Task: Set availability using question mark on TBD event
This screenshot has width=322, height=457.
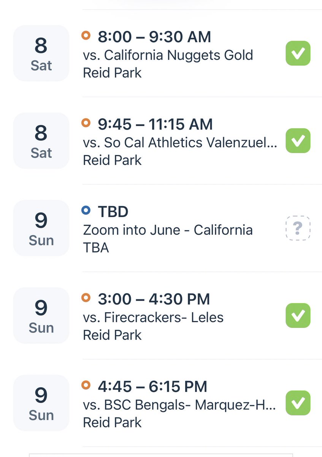Action: click(x=298, y=228)
